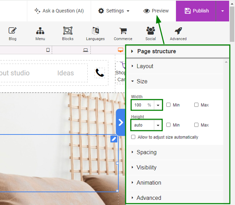The width and height of the screenshot is (235, 205).
Task: Click the blue pencil edit icon
Action: [114, 139]
